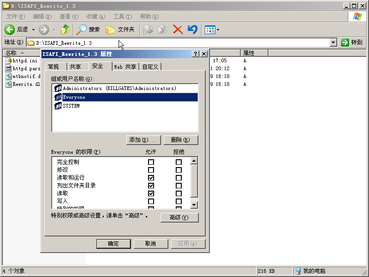Click the OK (确定) button

[x=113, y=244]
